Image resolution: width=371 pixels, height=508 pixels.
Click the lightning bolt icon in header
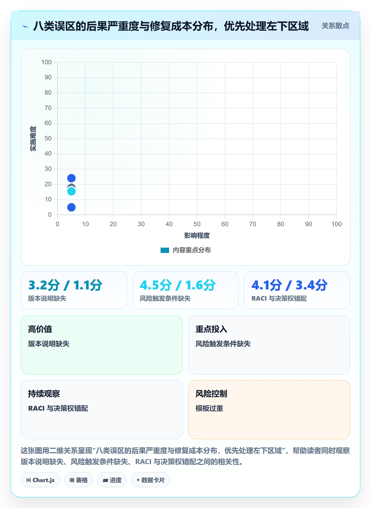(25, 26)
